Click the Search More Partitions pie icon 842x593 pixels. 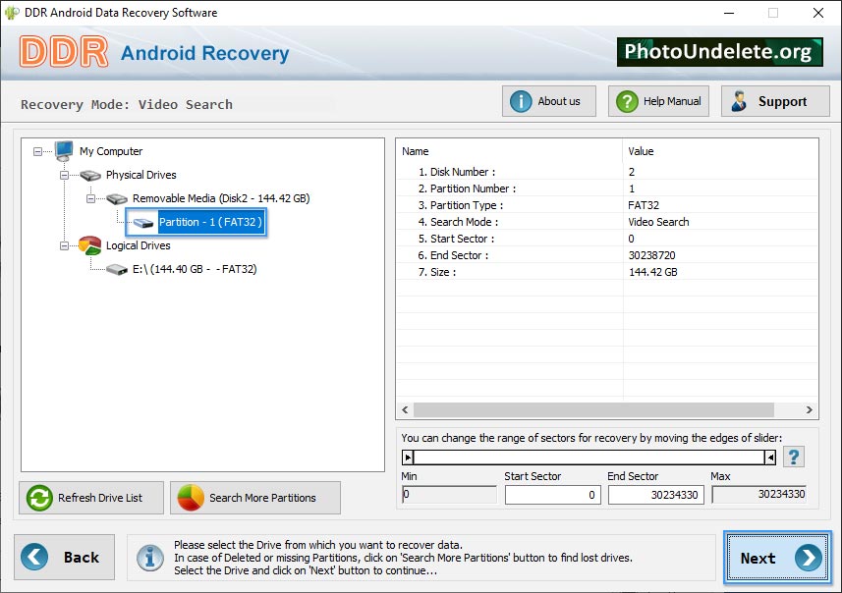191,498
